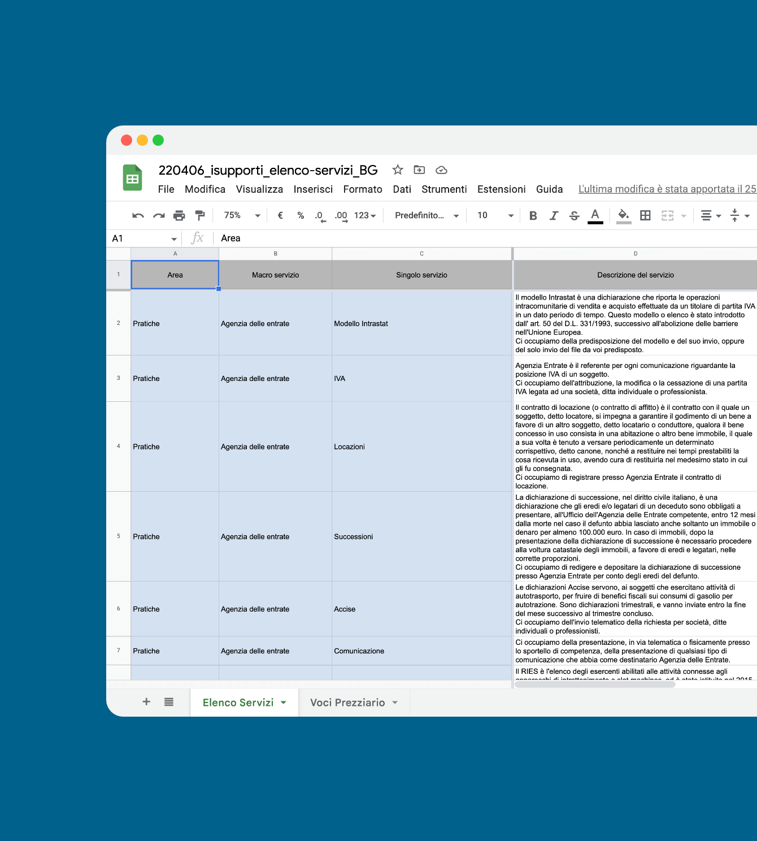The image size is (757, 841).
Task: Click the formula bar containing Area
Action: [x=486, y=239]
